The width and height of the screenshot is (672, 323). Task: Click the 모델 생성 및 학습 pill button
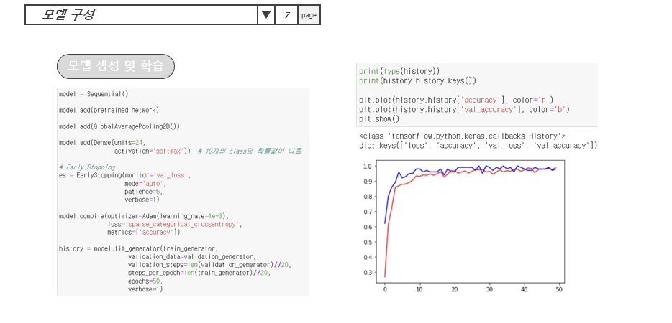pyautogui.click(x=116, y=66)
